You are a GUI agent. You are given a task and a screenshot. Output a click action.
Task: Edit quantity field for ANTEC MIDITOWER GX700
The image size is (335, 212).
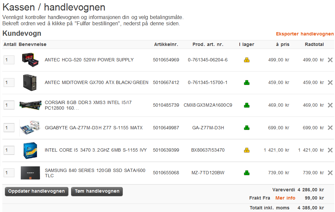[x=9, y=82]
